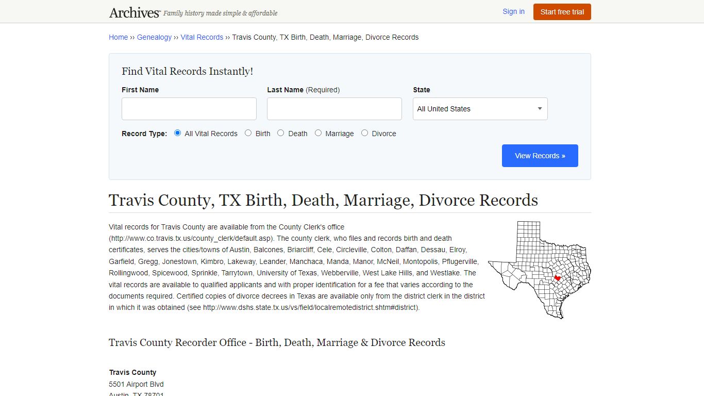The height and width of the screenshot is (396, 704).
Task: Choose Death record type
Action: 280,133
